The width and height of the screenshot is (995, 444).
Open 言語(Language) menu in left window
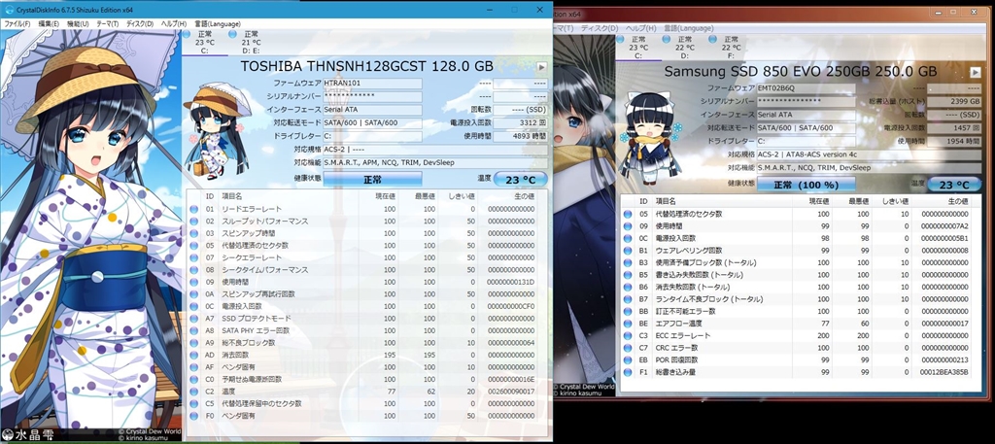[x=218, y=24]
